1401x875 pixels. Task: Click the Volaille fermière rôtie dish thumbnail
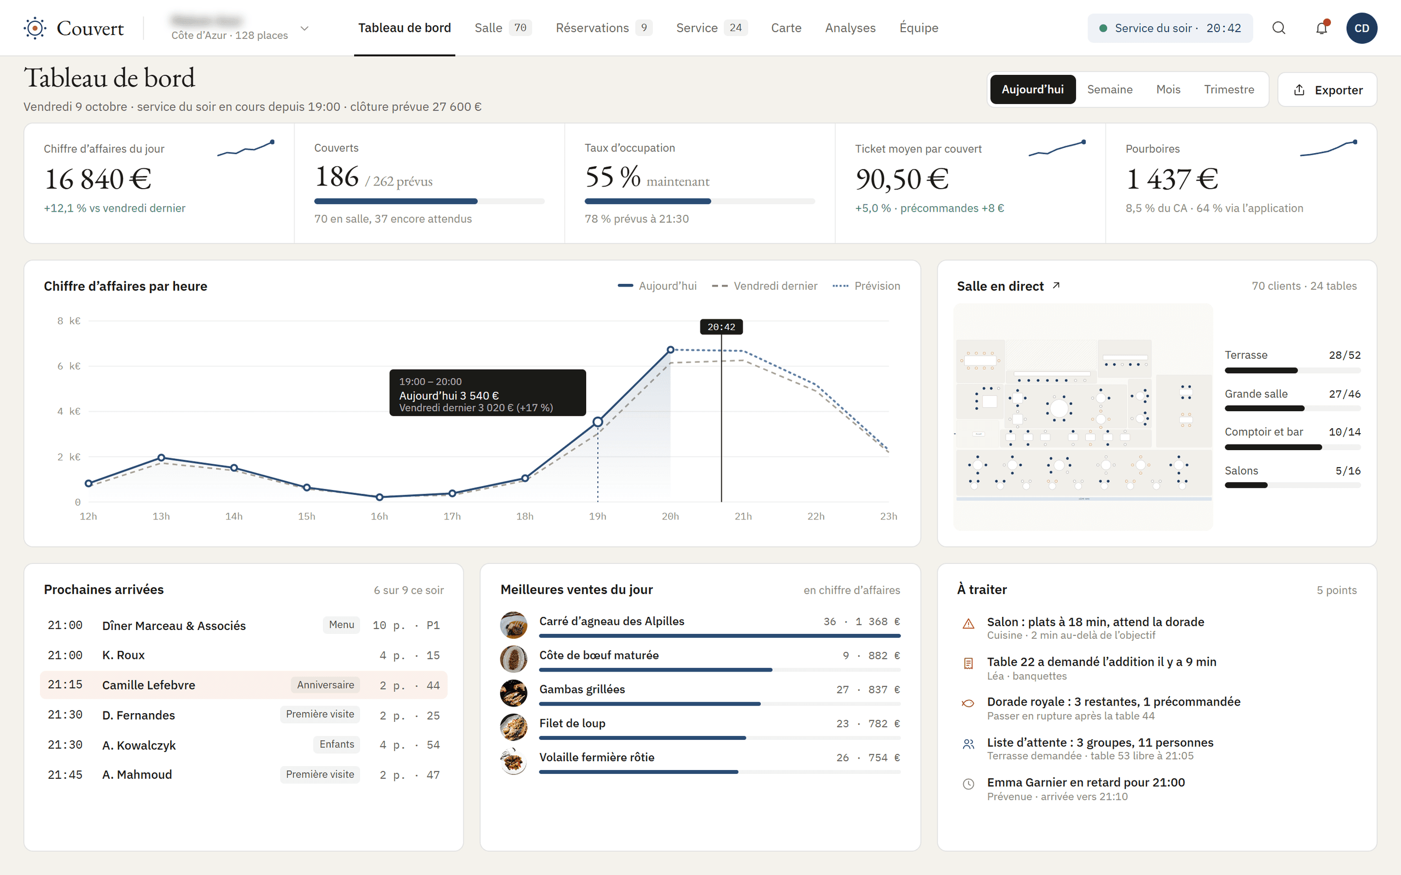[513, 762]
